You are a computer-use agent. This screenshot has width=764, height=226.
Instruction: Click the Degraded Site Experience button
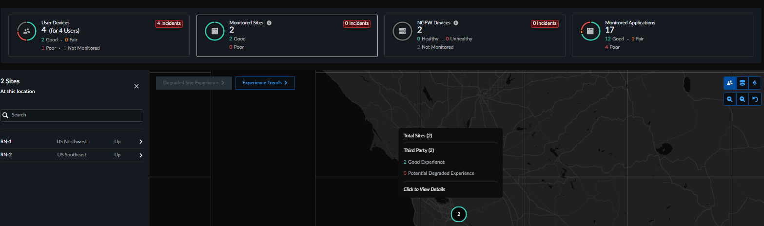(194, 83)
